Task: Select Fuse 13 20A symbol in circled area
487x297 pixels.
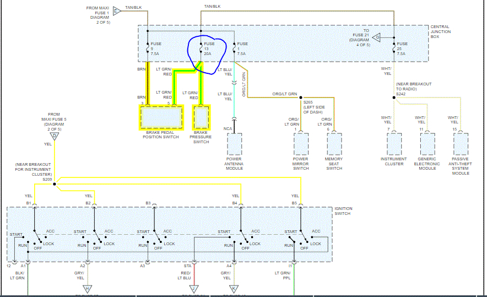Action: (201, 48)
